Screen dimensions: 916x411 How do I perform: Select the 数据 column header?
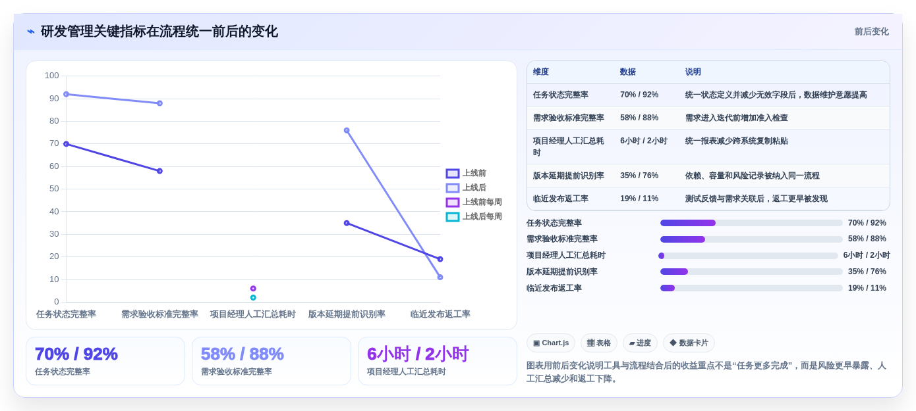[x=628, y=72]
